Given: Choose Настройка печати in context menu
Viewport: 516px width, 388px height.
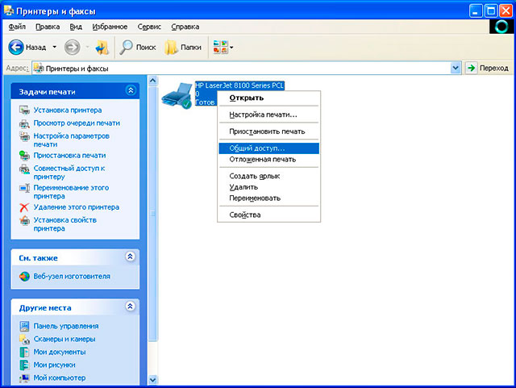Looking at the screenshot, I should click(x=268, y=115).
